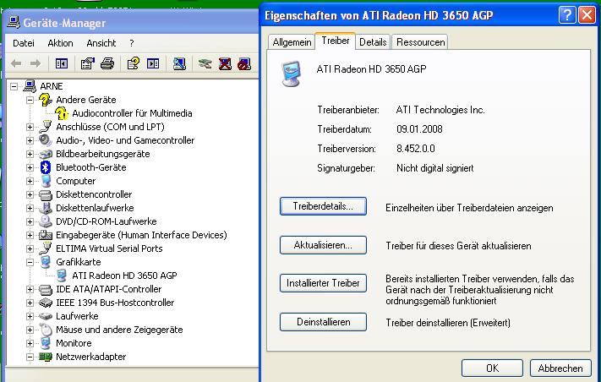Click the Back arrow in Geräte-Manager toolbar
Screen dimensions: 601x382
point(16,63)
